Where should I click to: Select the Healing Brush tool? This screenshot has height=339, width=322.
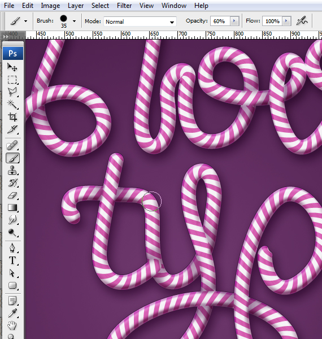[12, 145]
